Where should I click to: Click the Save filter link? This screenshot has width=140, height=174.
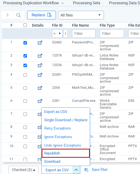(x=99, y=169)
